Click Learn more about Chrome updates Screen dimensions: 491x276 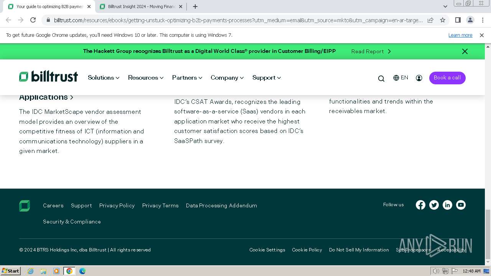click(x=460, y=35)
